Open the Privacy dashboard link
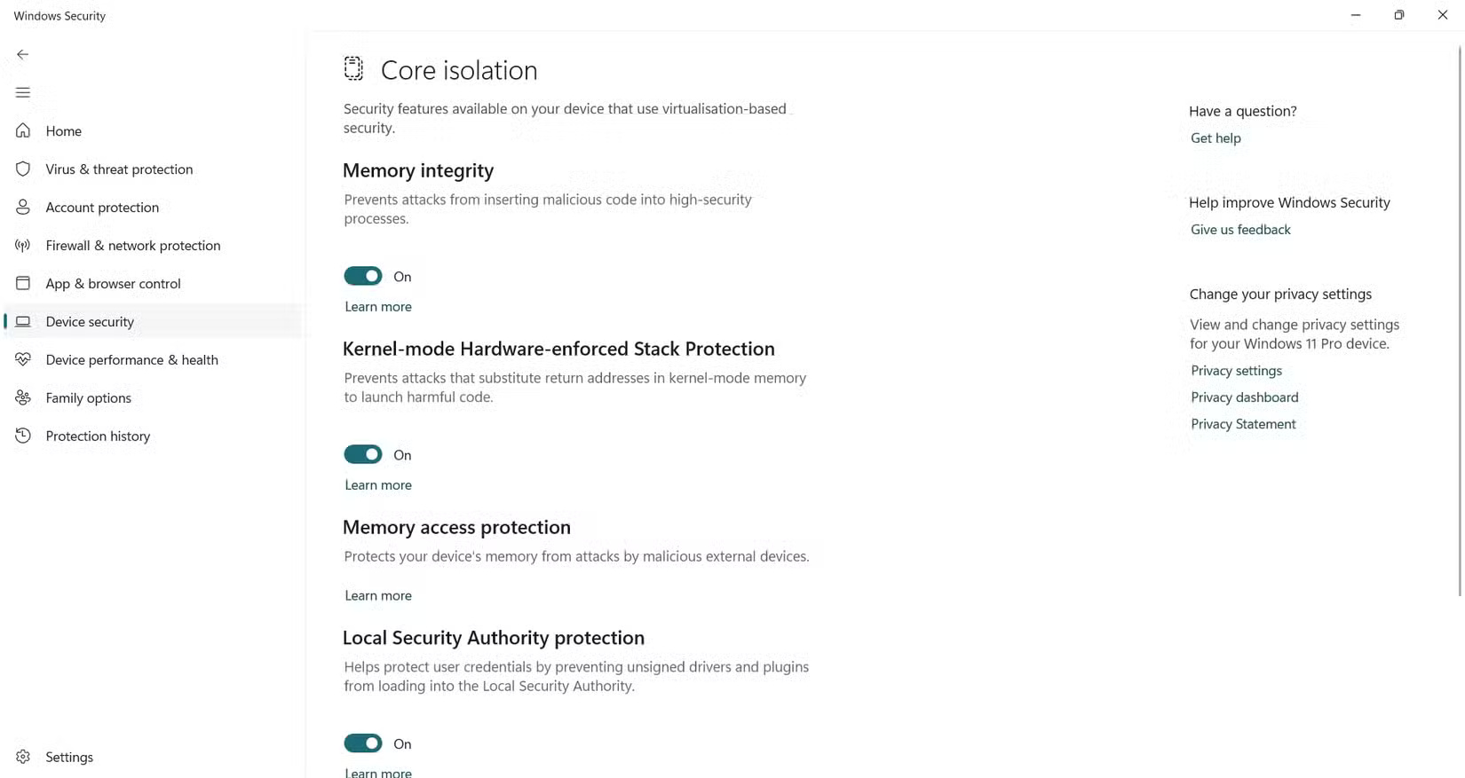This screenshot has height=778, width=1465. point(1243,397)
